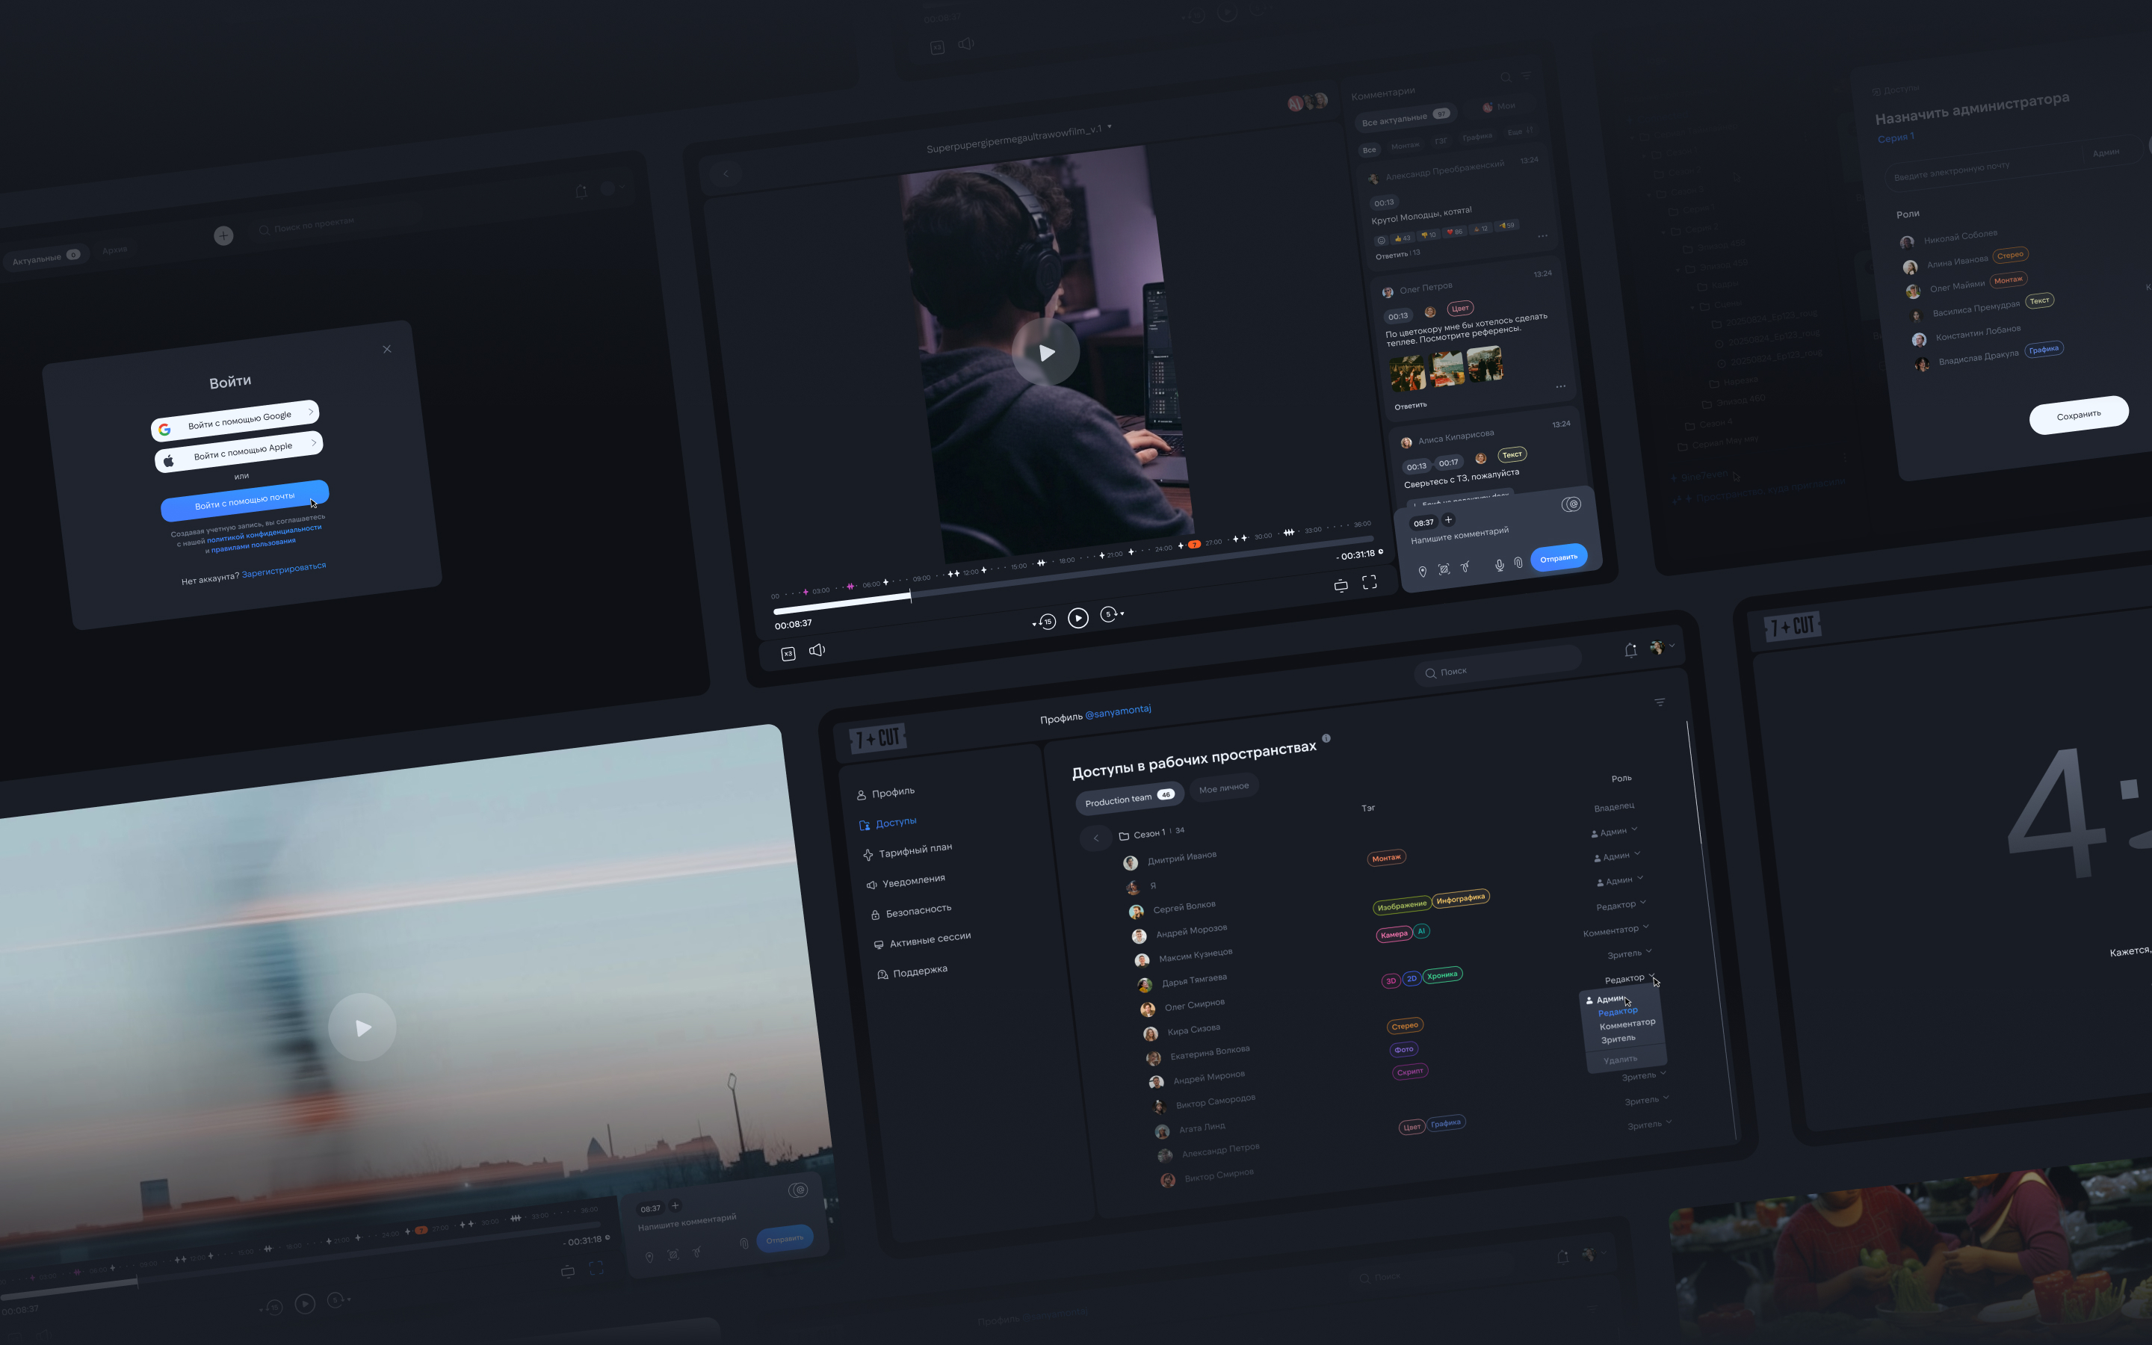Open notifications bell in the profile window
This screenshot has height=1345, width=2152.
1630,650
